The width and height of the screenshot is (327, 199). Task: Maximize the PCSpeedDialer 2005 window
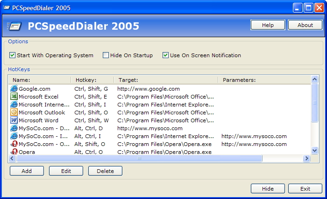point(308,8)
